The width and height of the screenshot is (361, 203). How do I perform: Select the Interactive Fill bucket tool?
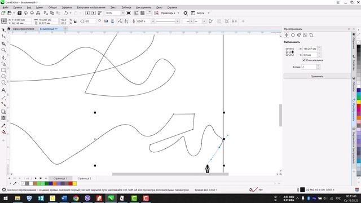[3, 132]
